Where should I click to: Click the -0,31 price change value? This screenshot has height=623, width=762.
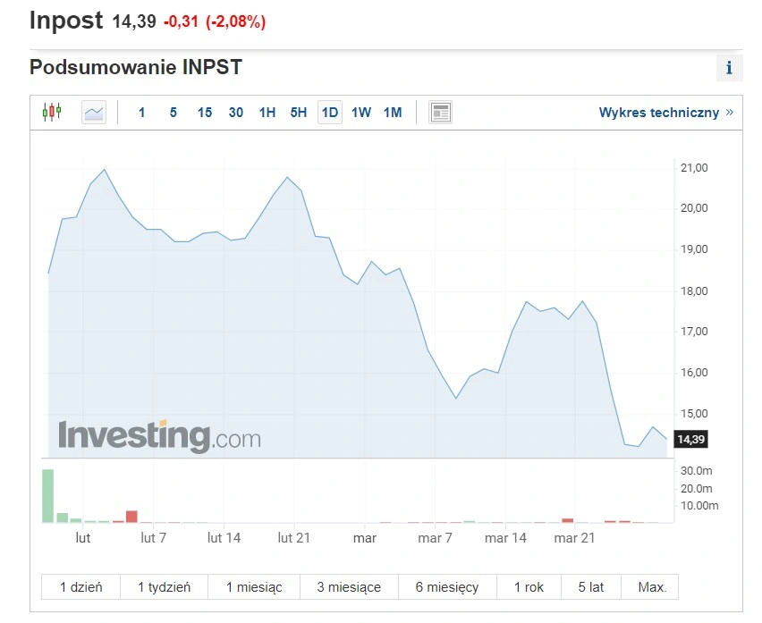[x=181, y=21]
